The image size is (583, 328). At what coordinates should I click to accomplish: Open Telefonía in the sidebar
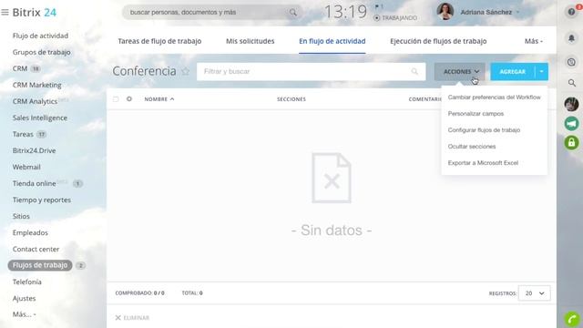pyautogui.click(x=26, y=282)
